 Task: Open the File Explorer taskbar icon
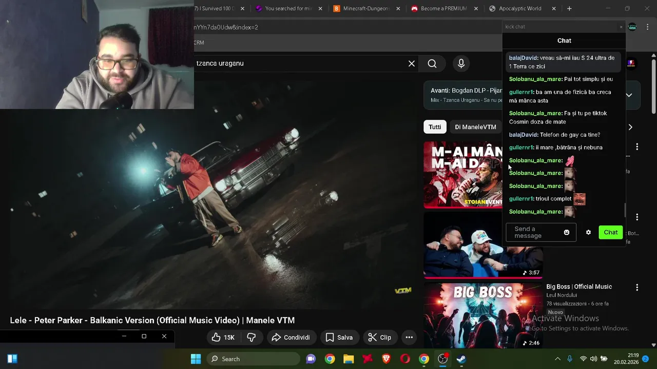349,359
